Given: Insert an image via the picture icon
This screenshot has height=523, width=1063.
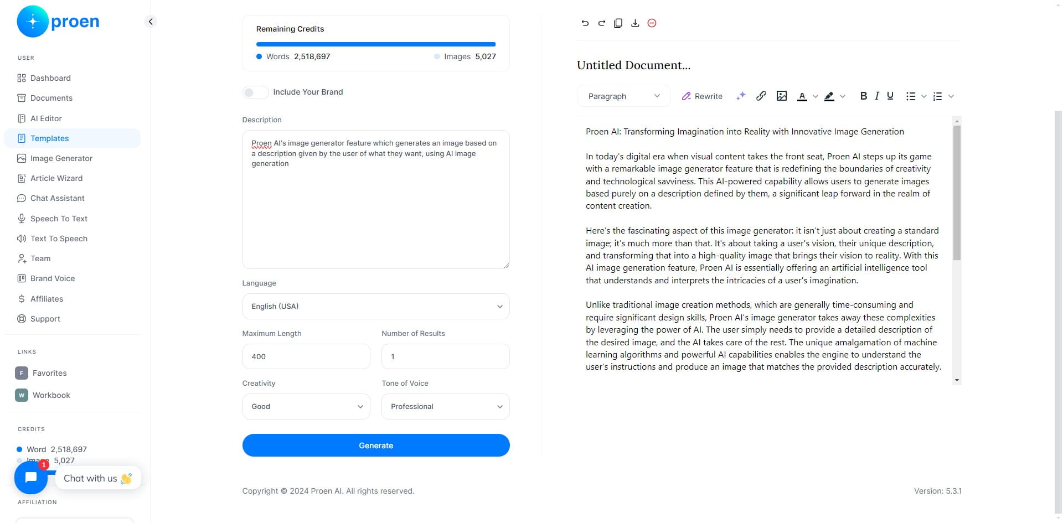Looking at the screenshot, I should (x=782, y=96).
